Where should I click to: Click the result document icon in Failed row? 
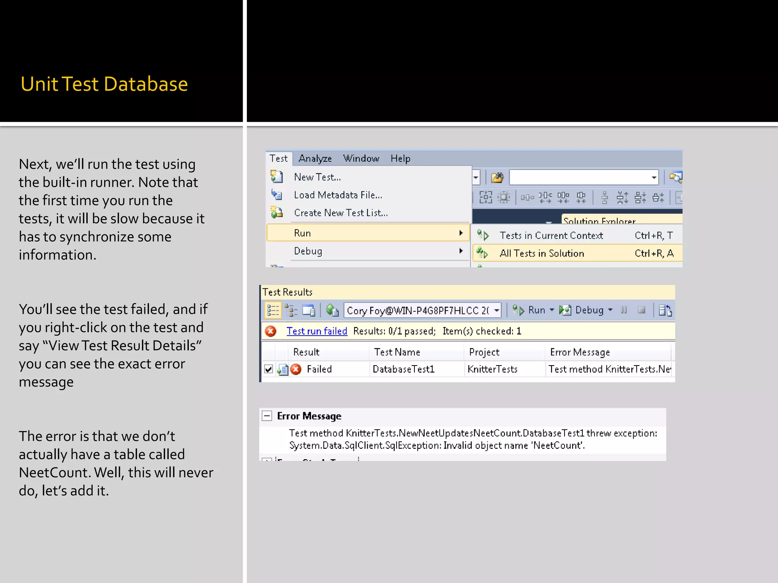283,369
